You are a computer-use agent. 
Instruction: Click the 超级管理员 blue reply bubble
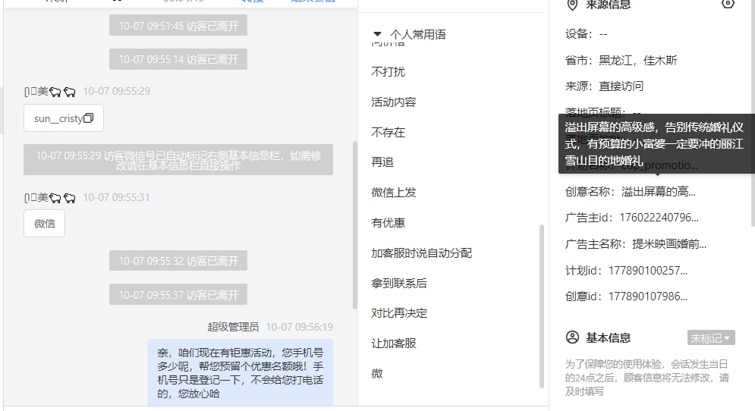tap(240, 372)
